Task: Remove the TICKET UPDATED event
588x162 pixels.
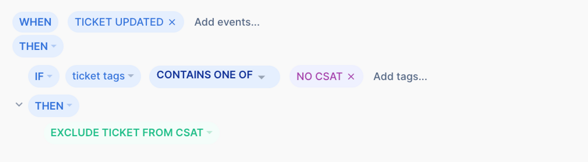Action: [172, 22]
